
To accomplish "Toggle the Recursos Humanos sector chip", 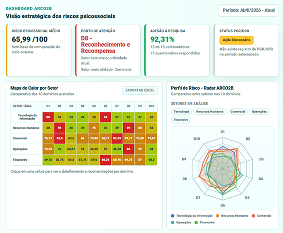I will pyautogui.click(x=210, y=112).
